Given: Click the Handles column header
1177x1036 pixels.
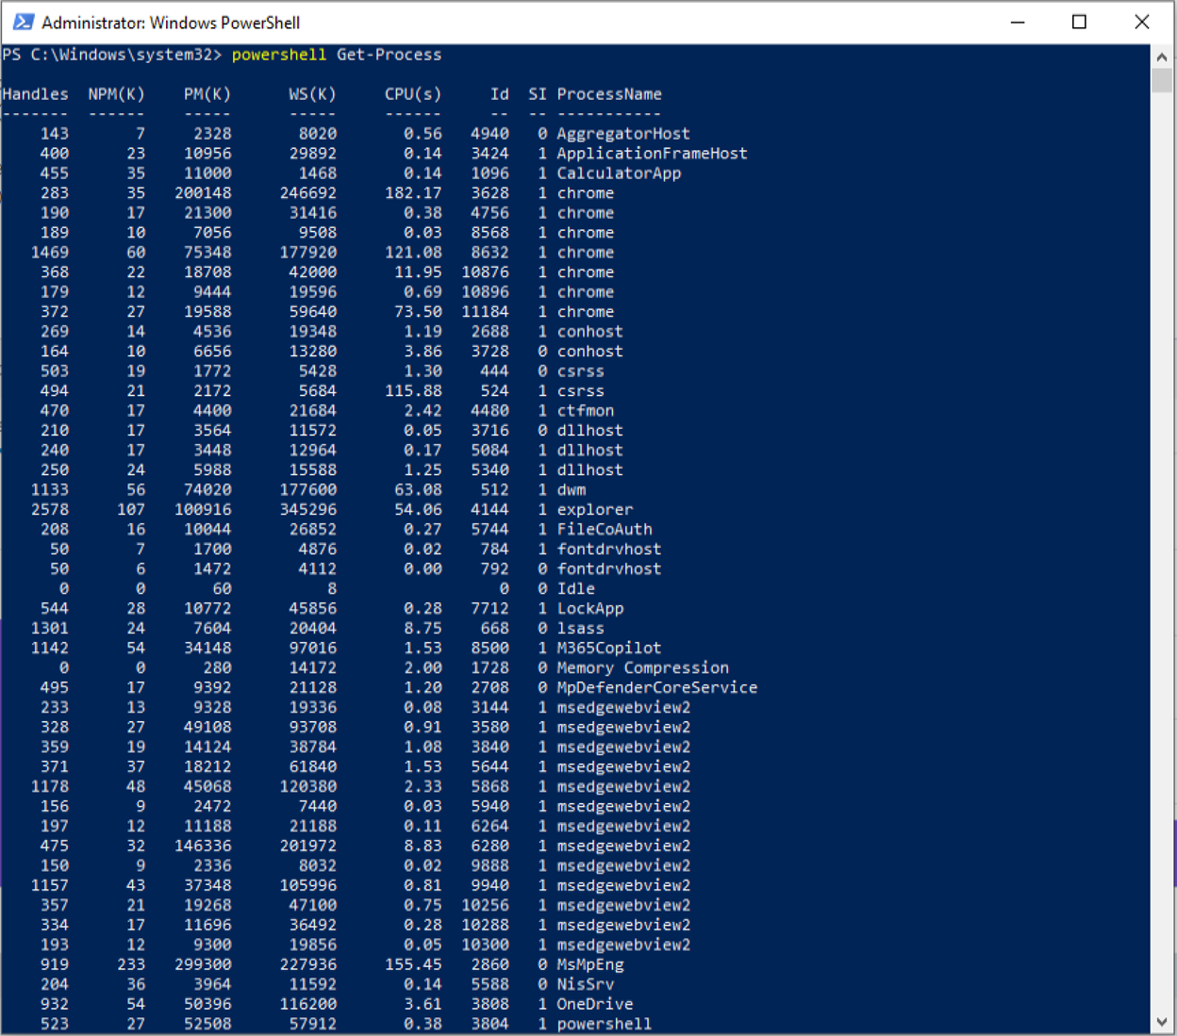Looking at the screenshot, I should (35, 93).
